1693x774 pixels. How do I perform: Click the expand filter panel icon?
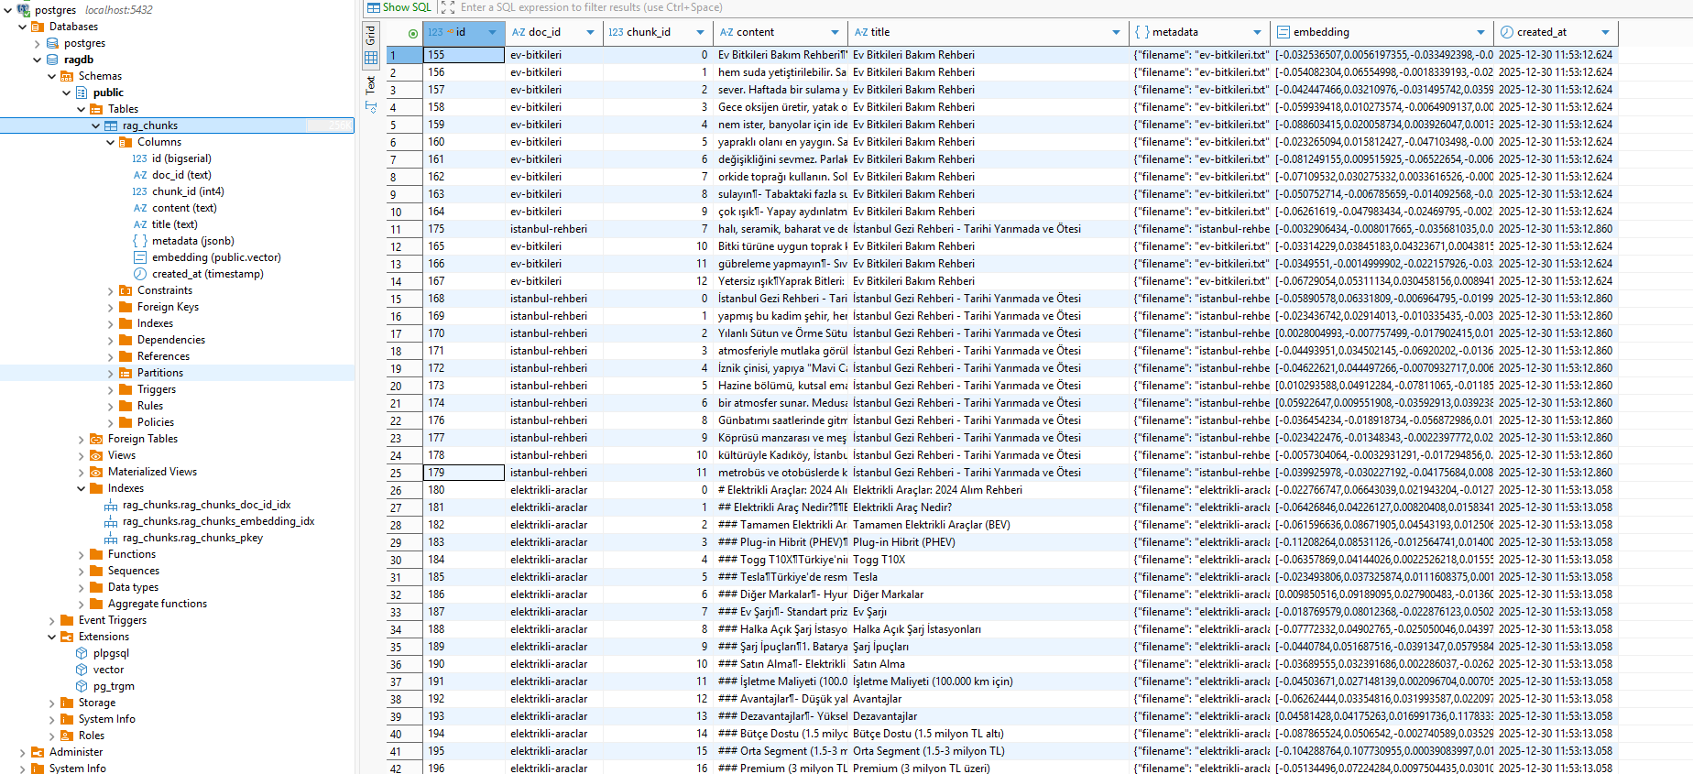click(447, 7)
